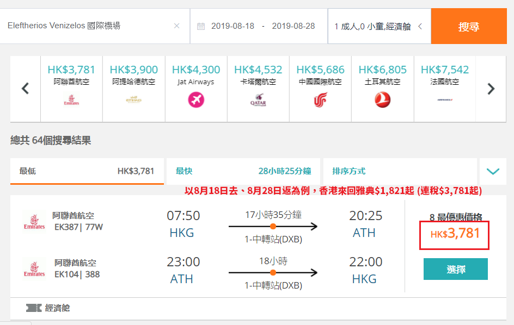
Task: Click return 1-中轉站(DXB) under 18小時
Action: pyautogui.click(x=273, y=285)
